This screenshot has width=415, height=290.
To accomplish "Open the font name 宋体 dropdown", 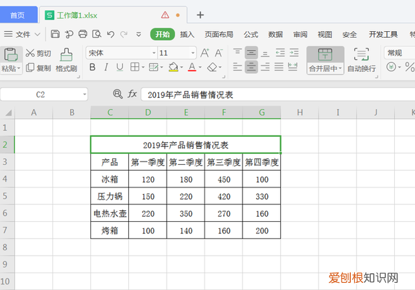I will [154, 53].
